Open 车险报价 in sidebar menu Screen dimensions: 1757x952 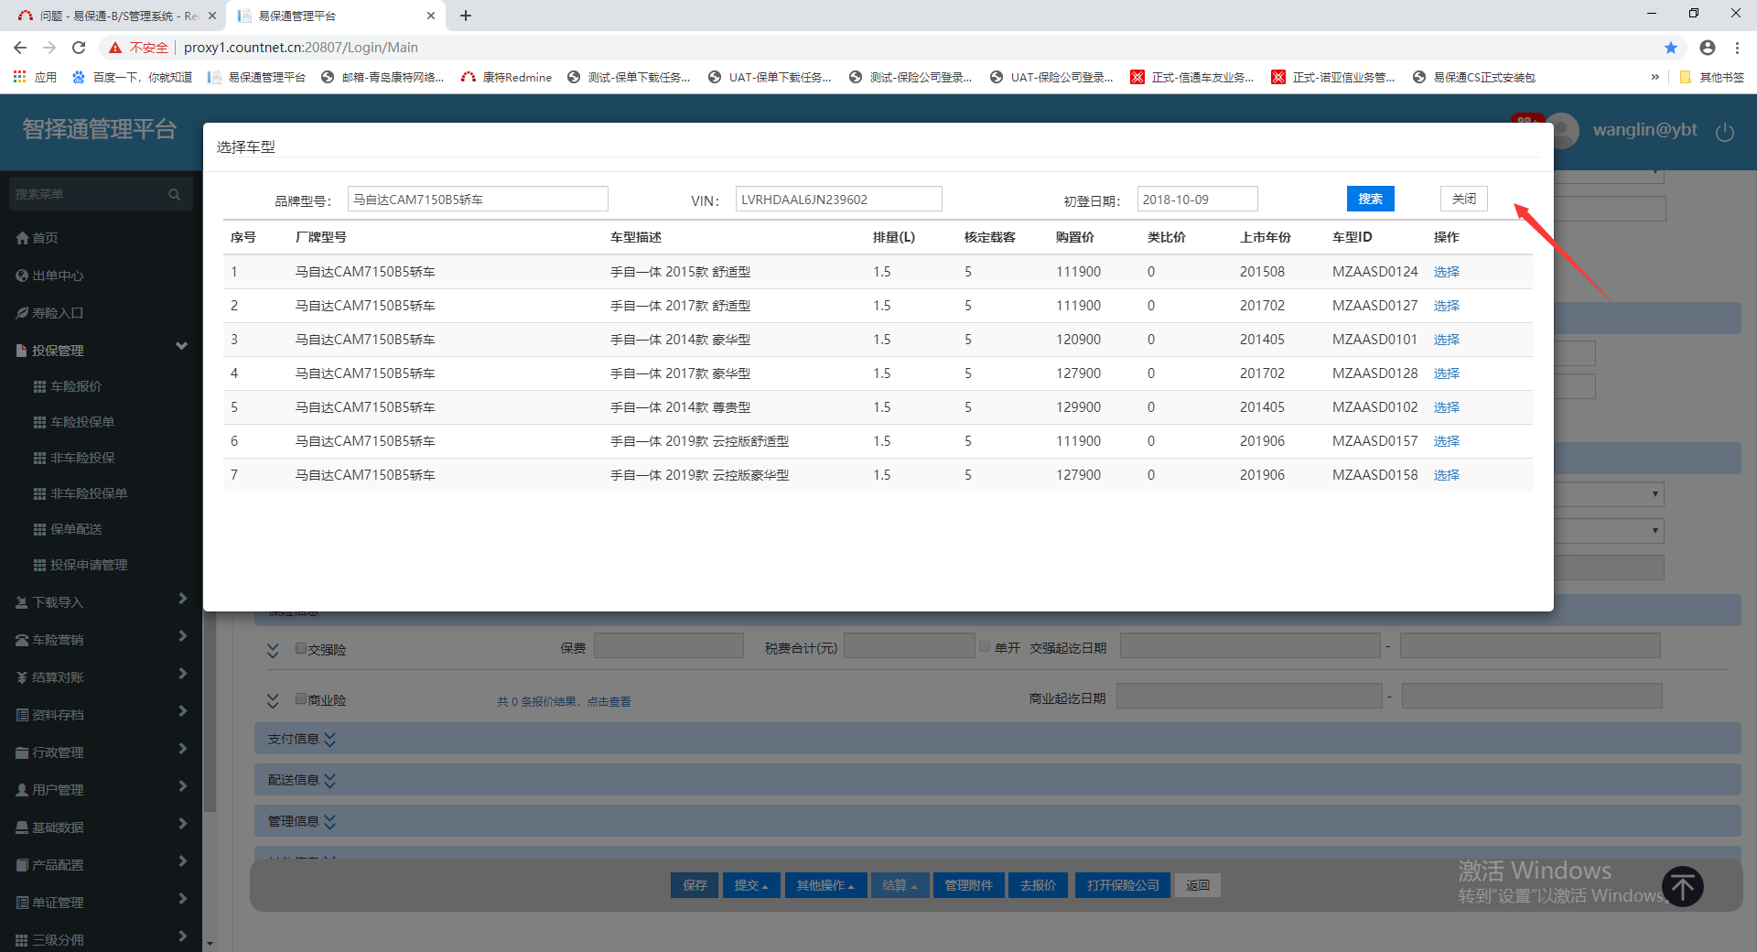(x=76, y=386)
